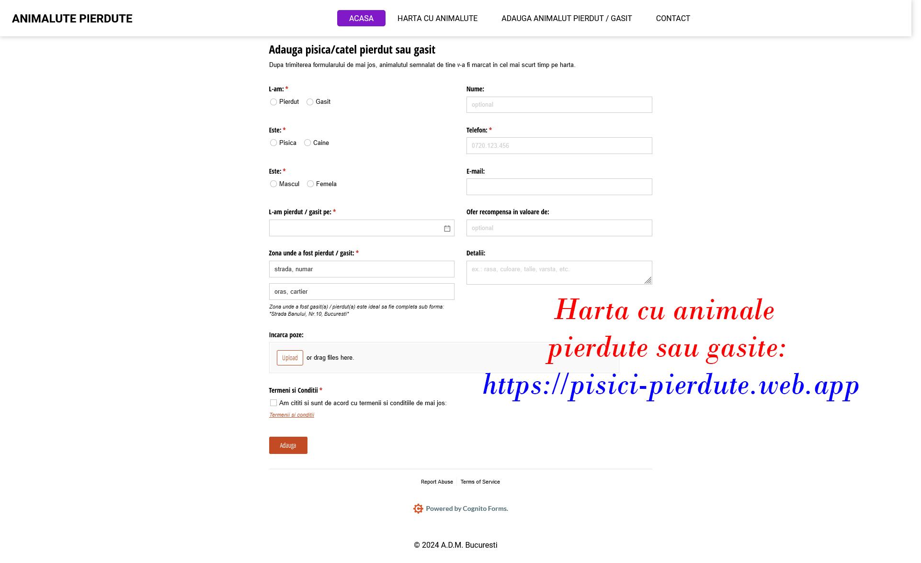The height and width of the screenshot is (563, 921).
Task: Go to the Acasa menu tab
Action: [361, 19]
